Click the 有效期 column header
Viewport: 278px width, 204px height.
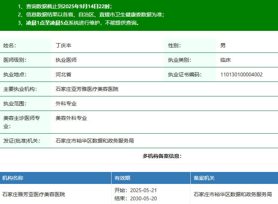[122, 178]
